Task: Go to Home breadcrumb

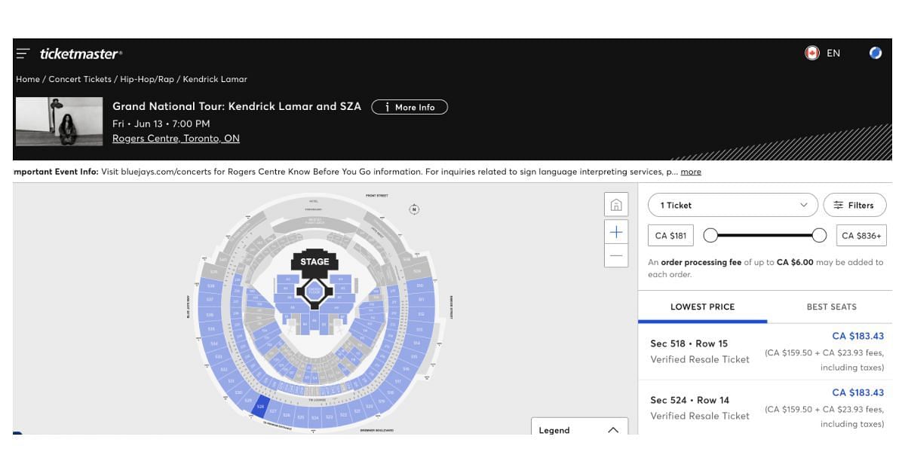Action: pyautogui.click(x=28, y=79)
